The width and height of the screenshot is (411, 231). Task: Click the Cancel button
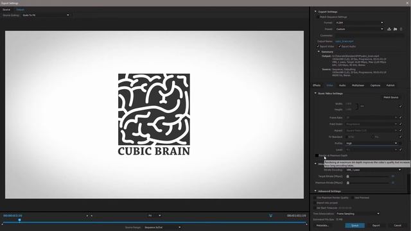point(398,225)
